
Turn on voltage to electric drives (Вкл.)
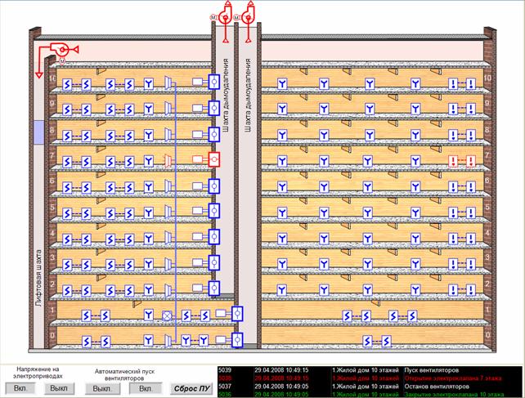20,388
